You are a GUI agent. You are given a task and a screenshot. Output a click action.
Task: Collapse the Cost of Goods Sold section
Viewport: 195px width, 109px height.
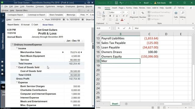click(17, 67)
